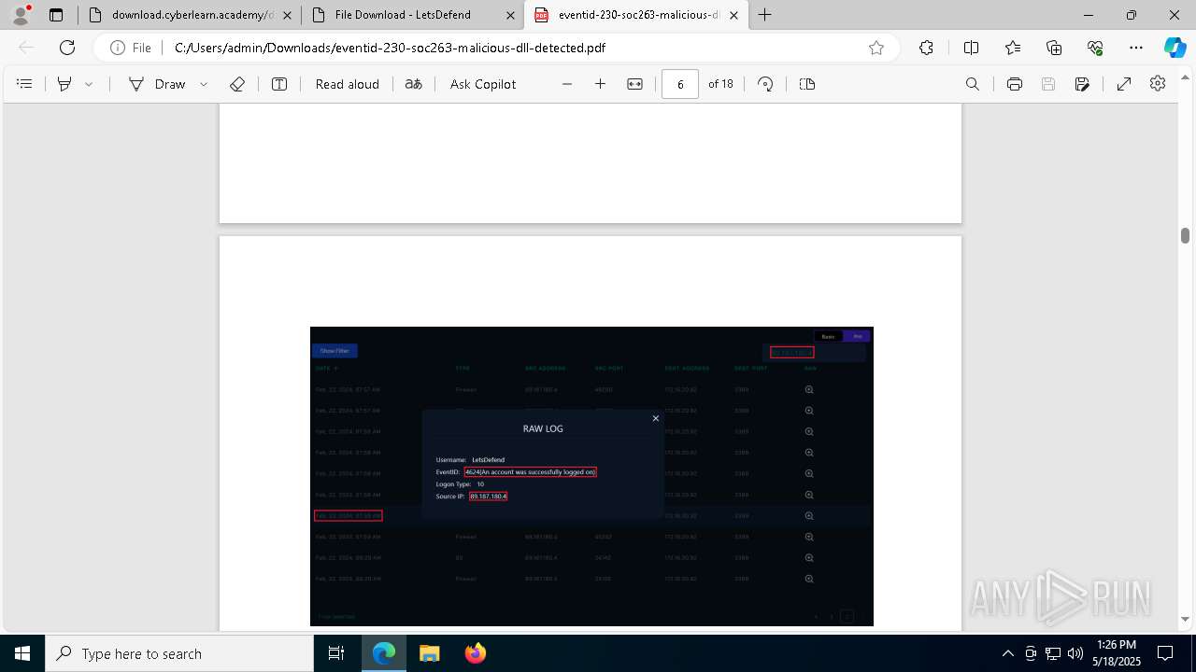Close the File Download - LetsDefend tab

(511, 15)
